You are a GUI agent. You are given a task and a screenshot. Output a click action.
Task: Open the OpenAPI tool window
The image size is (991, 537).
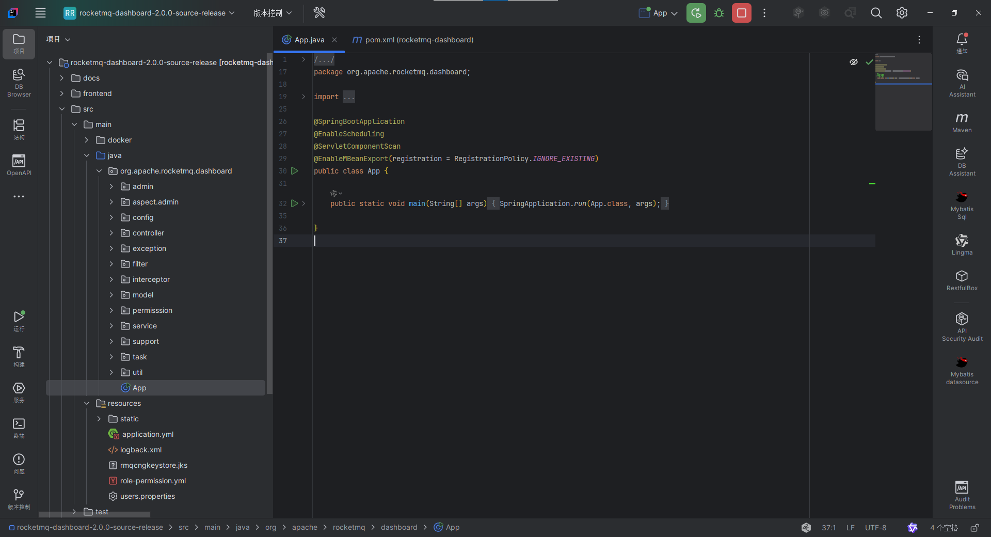(x=19, y=164)
